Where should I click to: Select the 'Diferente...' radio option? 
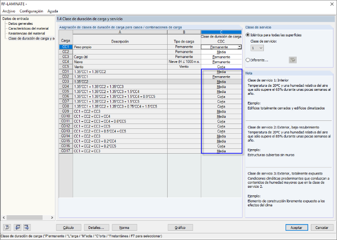coord(248,60)
